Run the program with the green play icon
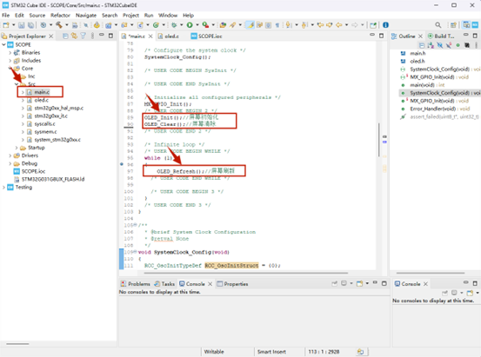This screenshot has width=481, height=357. point(190,25)
